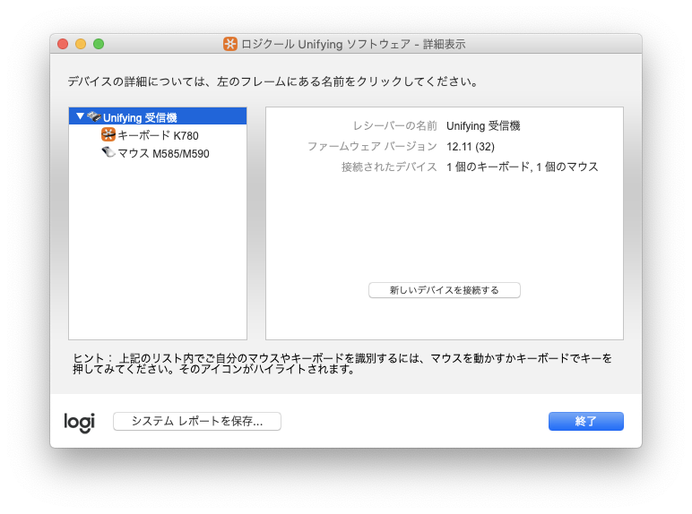Minimize window using yellow button
Image resolution: width=692 pixels, height=514 pixels.
point(81,44)
